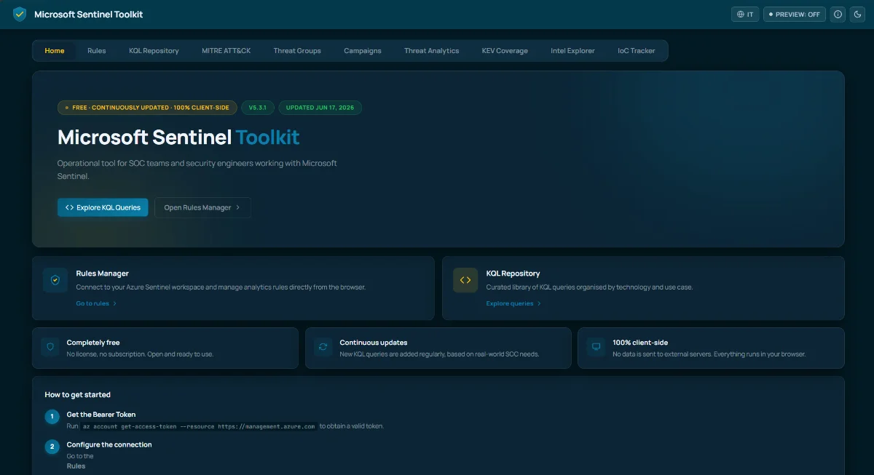Follow the Go to rules link
Image resolution: width=874 pixels, height=475 pixels.
pyautogui.click(x=96, y=303)
